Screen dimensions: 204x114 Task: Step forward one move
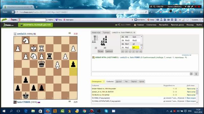133,51
